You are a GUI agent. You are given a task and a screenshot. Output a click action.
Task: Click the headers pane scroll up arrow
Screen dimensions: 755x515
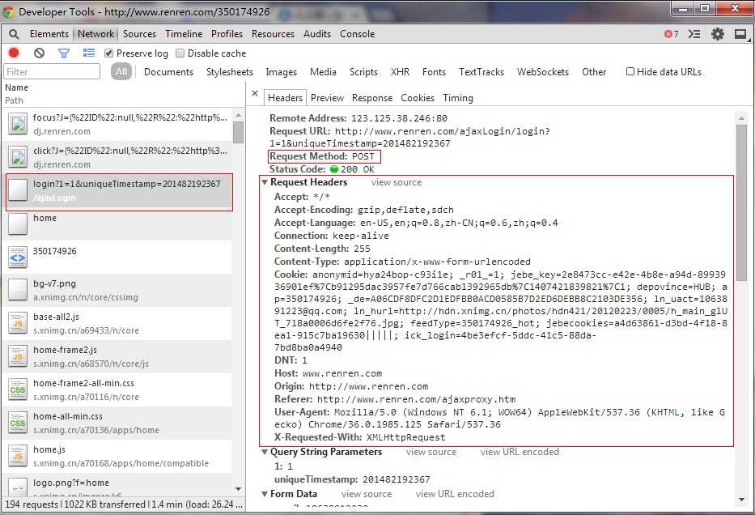click(741, 118)
